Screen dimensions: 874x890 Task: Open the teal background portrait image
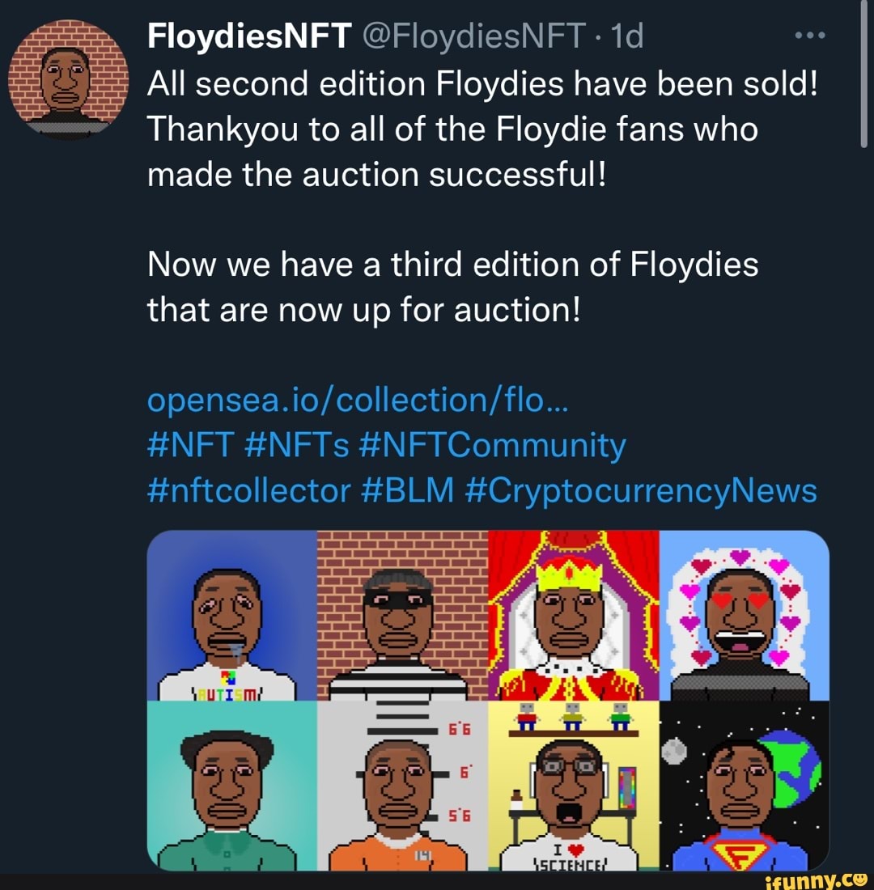tap(232, 785)
